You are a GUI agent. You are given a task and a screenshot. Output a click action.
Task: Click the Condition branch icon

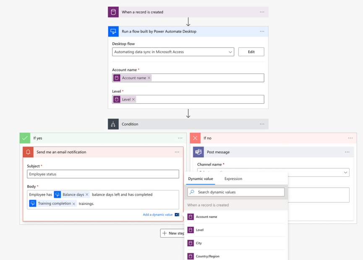click(113, 124)
